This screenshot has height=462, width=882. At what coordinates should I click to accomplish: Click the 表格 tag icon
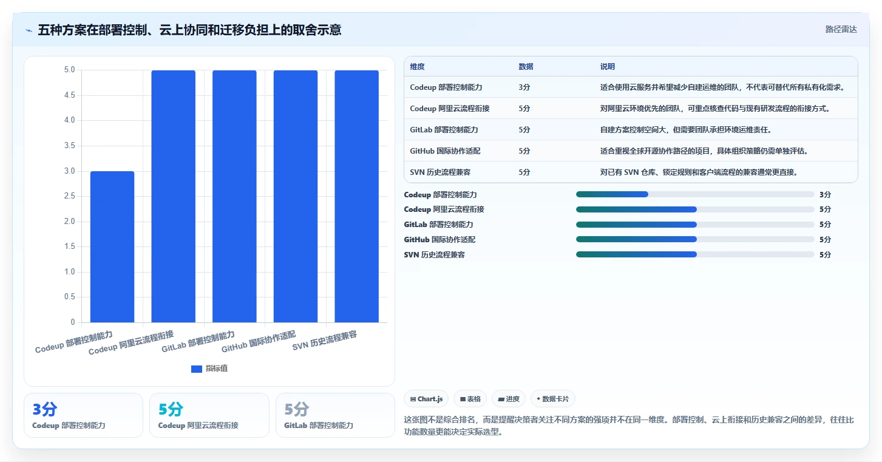(463, 399)
